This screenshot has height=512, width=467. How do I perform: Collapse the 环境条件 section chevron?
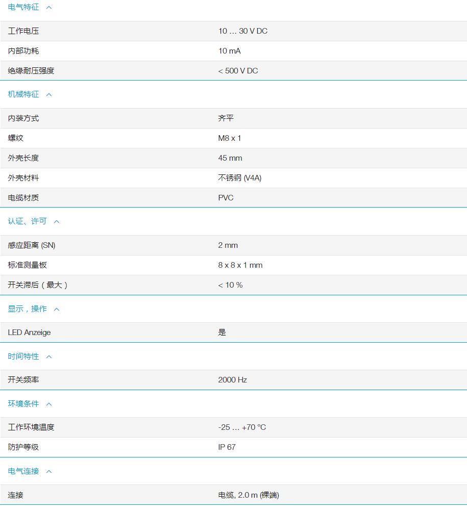[x=49, y=404]
